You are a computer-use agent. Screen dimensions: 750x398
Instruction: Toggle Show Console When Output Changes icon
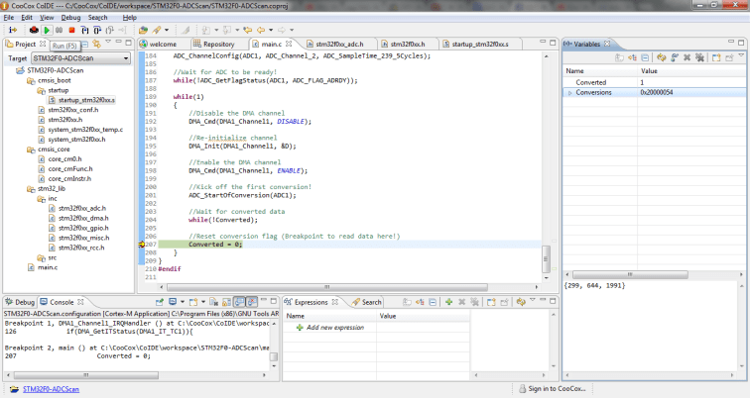(x=240, y=302)
